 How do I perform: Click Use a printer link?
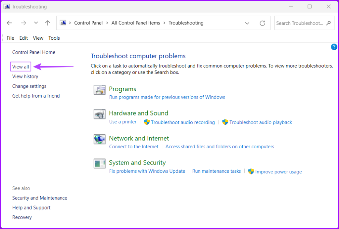(123, 122)
